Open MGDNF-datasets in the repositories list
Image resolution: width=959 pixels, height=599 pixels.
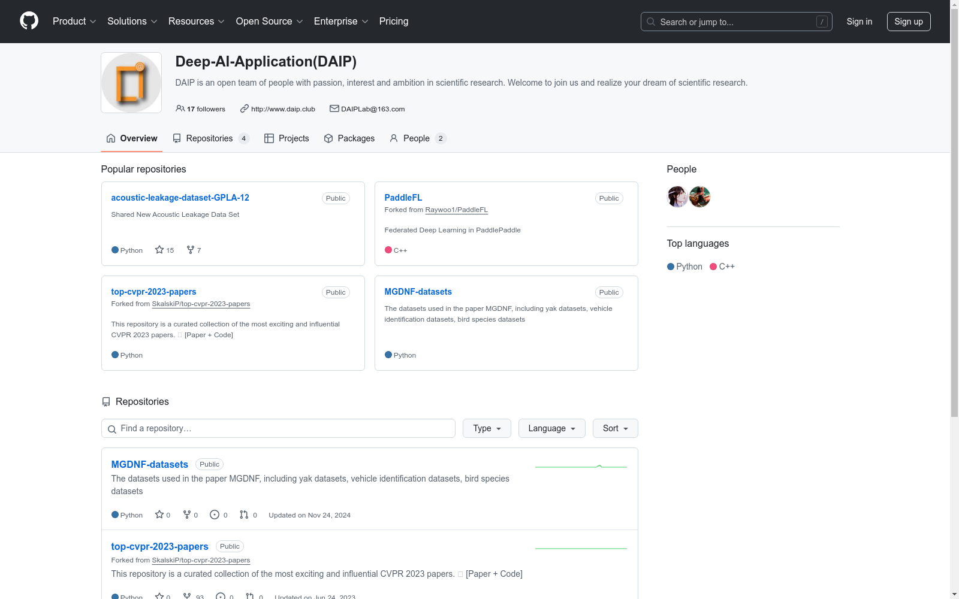(x=149, y=464)
